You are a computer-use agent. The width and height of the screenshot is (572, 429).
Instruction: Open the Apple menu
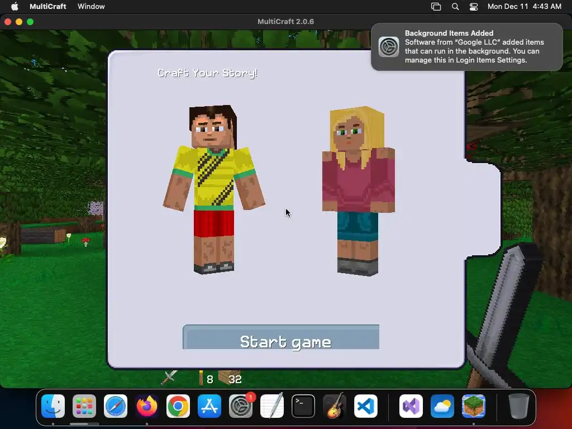pos(15,6)
